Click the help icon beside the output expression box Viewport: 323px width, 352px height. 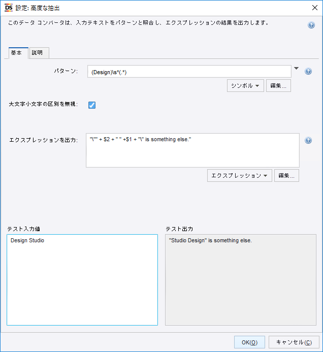click(x=308, y=141)
